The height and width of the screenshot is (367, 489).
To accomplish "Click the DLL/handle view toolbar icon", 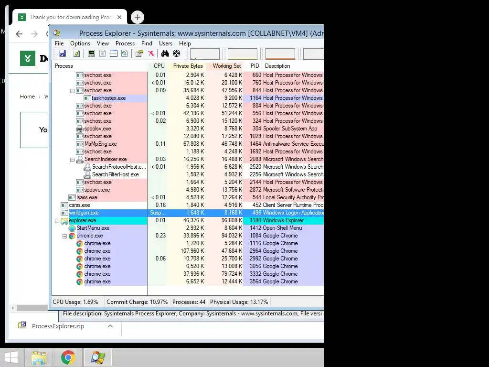I will [x=125, y=54].
